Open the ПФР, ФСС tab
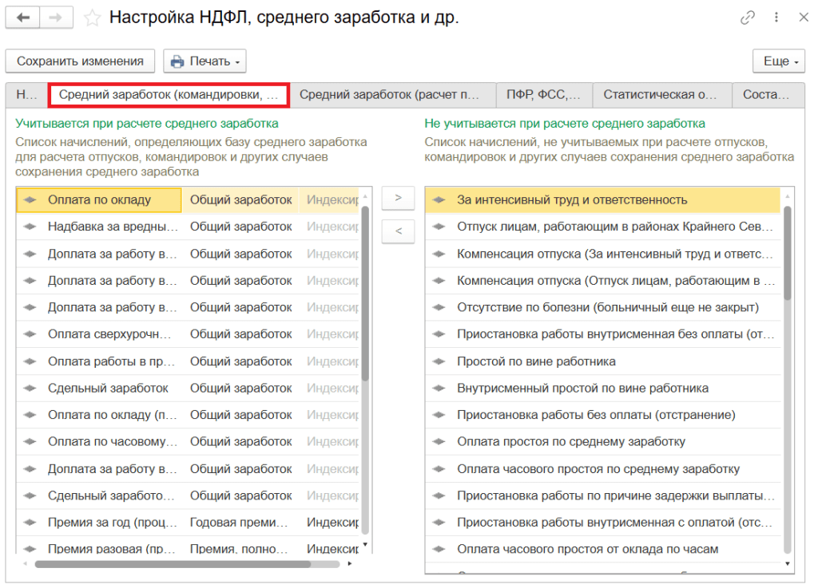This screenshot has width=818, height=588. pyautogui.click(x=543, y=95)
